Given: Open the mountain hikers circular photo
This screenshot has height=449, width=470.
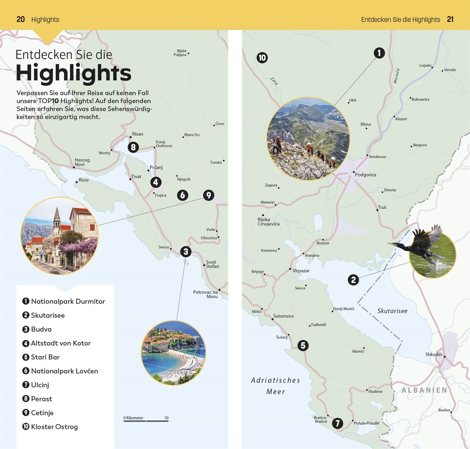Looking at the screenshot, I should 308,139.
